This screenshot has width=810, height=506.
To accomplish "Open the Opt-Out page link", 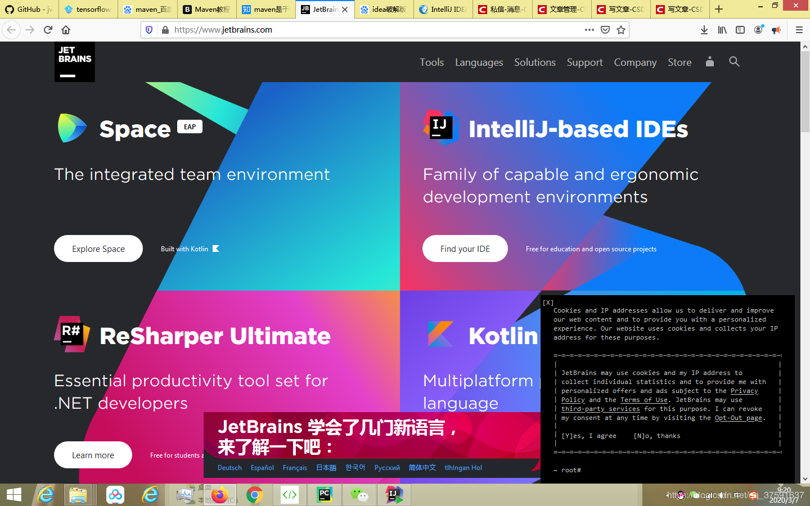I will pos(739,418).
